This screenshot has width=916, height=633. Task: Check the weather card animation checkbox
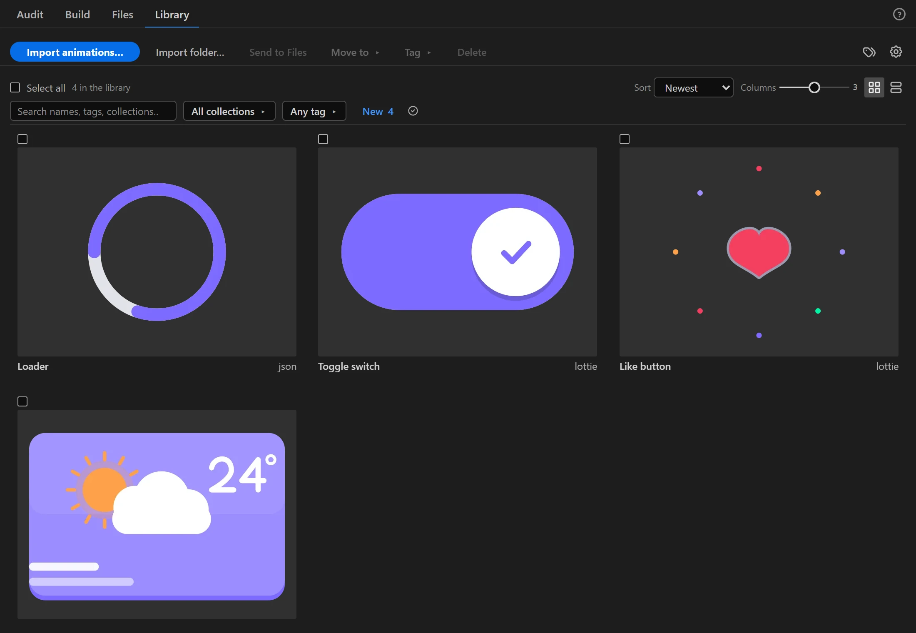tap(22, 401)
